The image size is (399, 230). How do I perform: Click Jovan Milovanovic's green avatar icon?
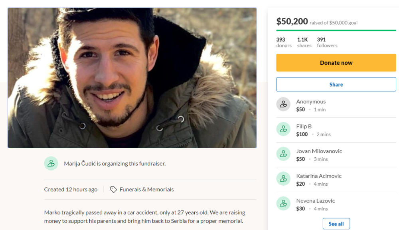click(x=283, y=154)
